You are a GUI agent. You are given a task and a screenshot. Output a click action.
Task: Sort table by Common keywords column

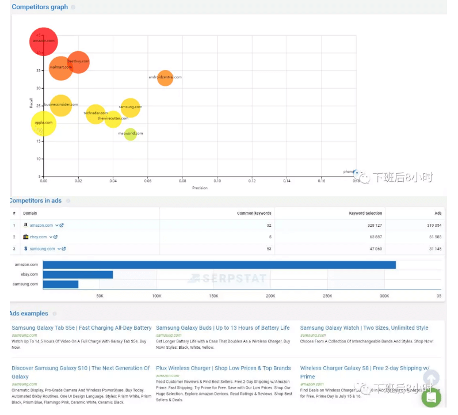(x=254, y=214)
